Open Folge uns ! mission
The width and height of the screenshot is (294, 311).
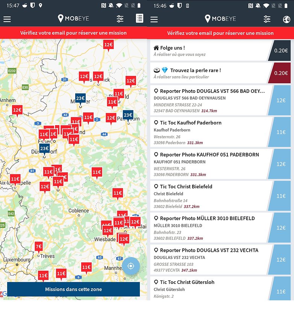(x=220, y=51)
